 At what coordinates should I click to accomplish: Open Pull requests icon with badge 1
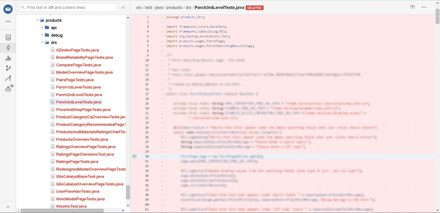(x=9, y=88)
